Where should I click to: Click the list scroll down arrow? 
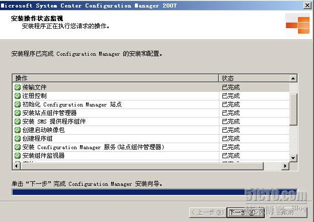click(293, 158)
